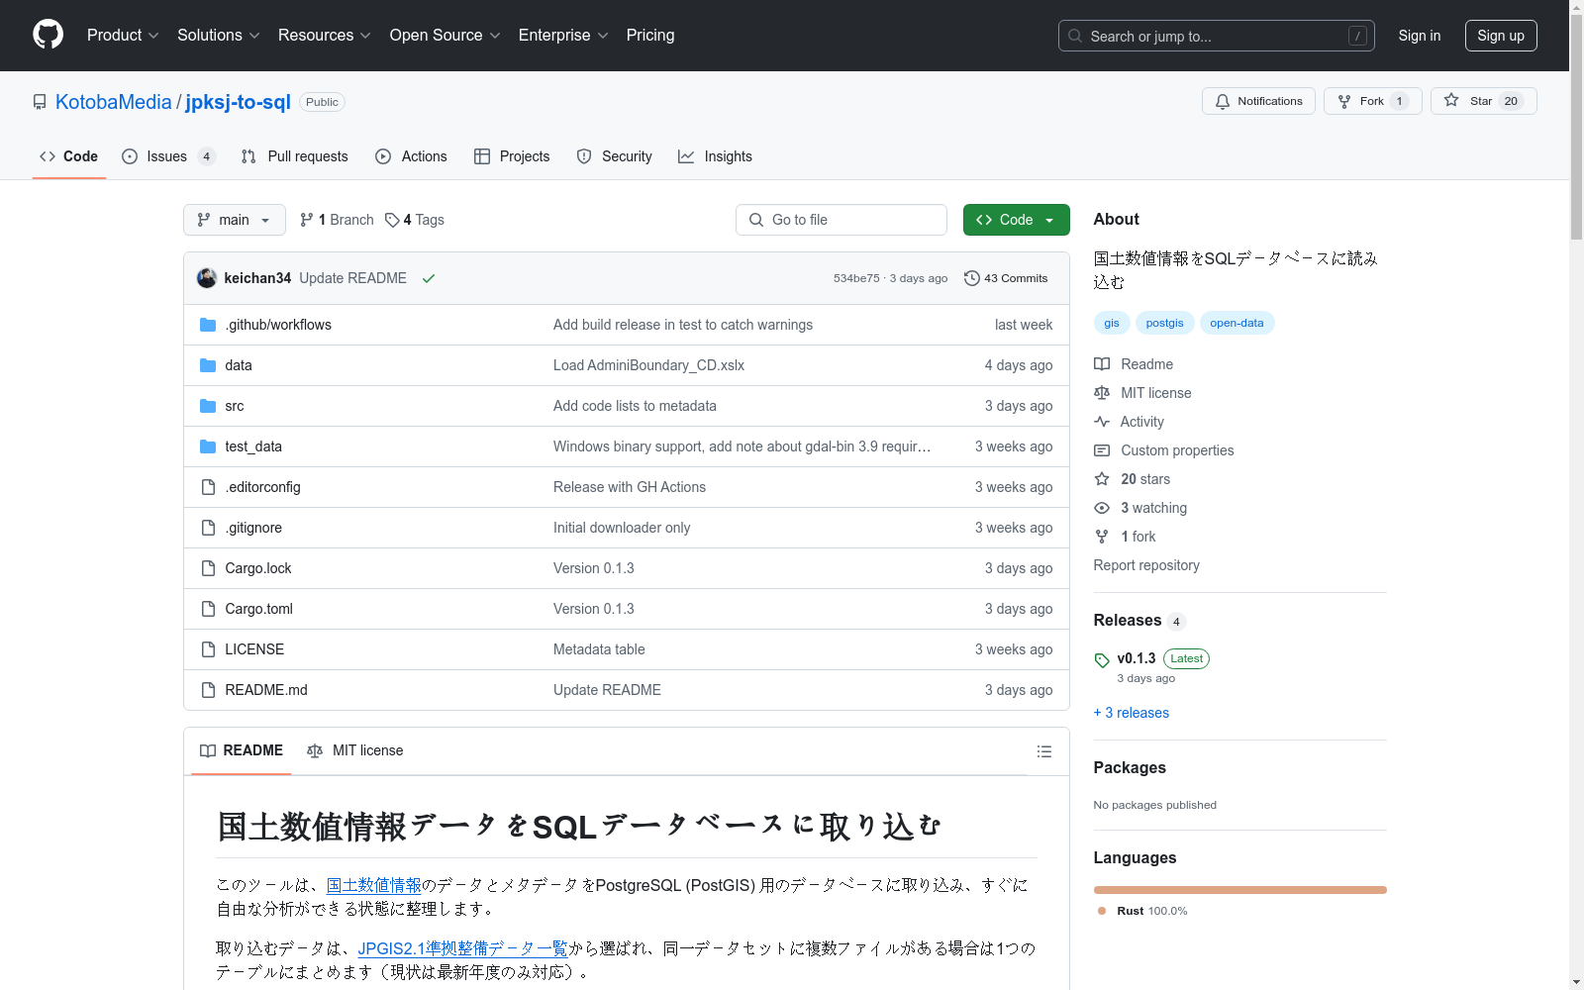This screenshot has height=990, width=1584.
Task: Switch to the Actions tab
Action: click(411, 156)
